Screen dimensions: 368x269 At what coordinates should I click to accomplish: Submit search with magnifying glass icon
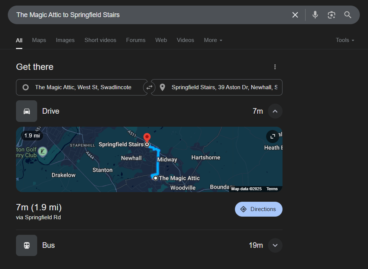point(348,15)
